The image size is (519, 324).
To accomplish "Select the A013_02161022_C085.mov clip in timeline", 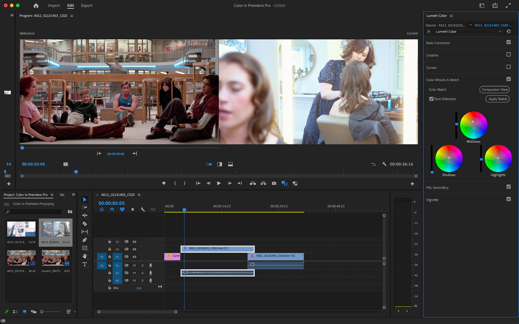I will click(x=218, y=249).
